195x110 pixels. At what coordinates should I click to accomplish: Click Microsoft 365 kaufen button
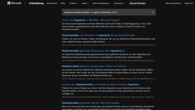[138, 3]
